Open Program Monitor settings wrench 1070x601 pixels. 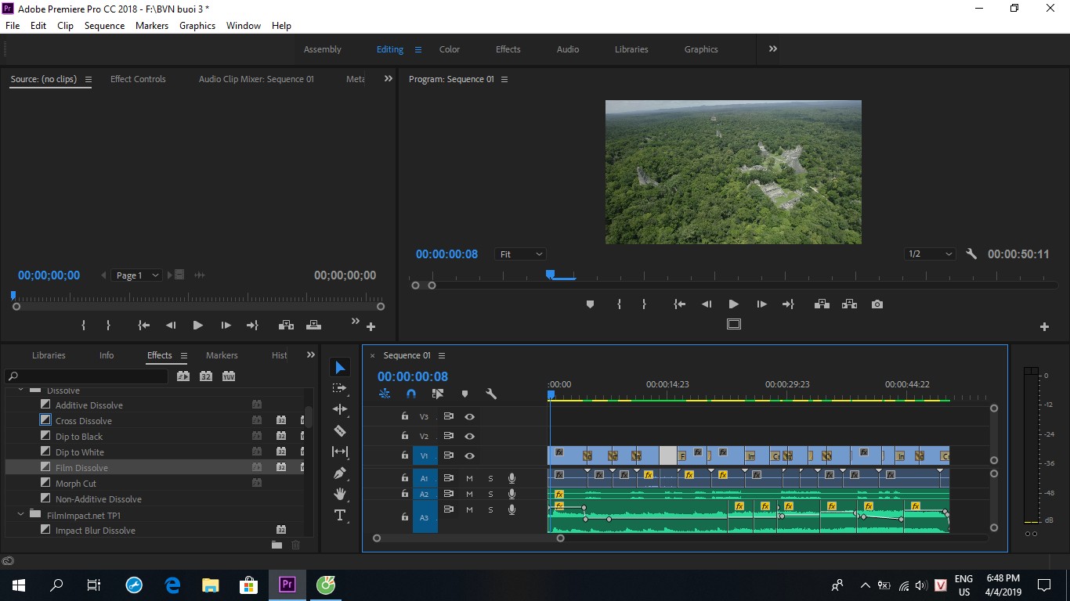[x=971, y=254]
